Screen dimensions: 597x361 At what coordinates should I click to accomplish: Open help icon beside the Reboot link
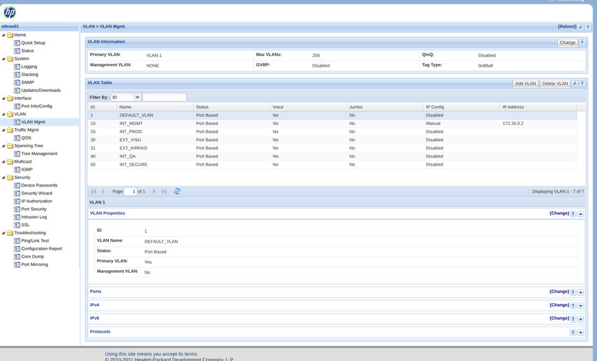click(x=588, y=27)
